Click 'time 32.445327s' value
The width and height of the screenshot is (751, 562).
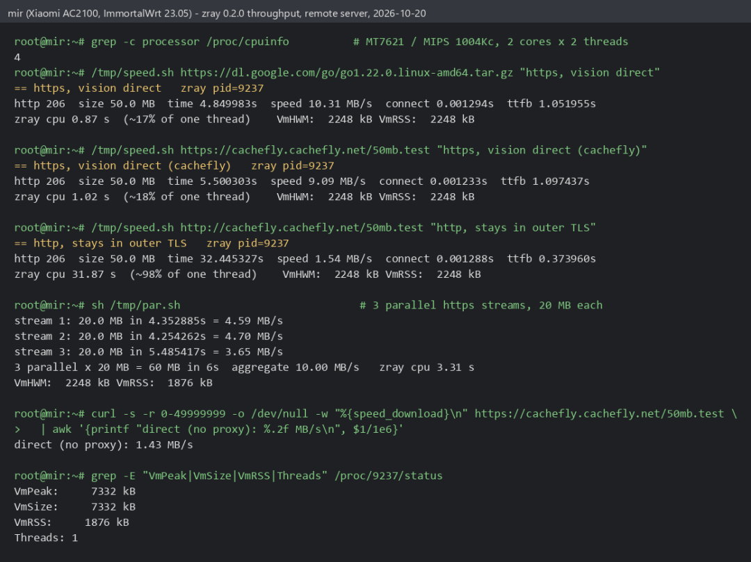[216, 258]
